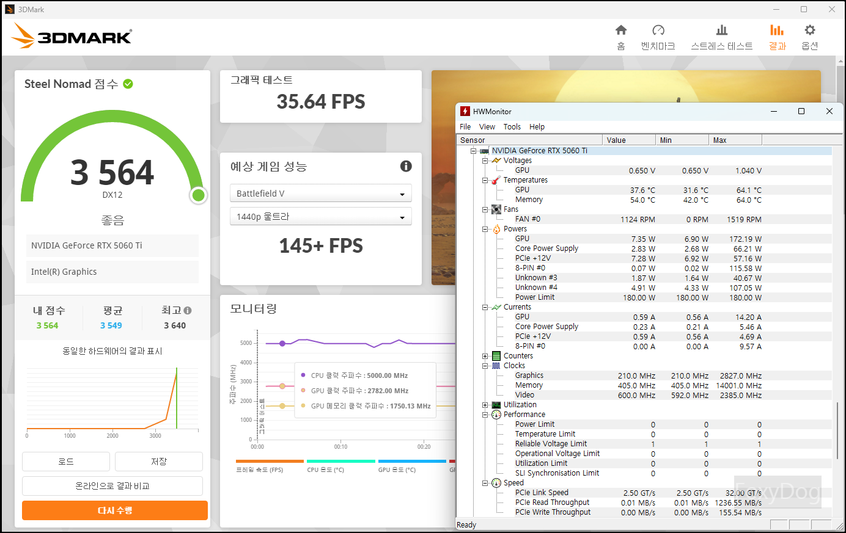
Task: Open the benchmark tab (벤치마크)
Action: (658, 37)
